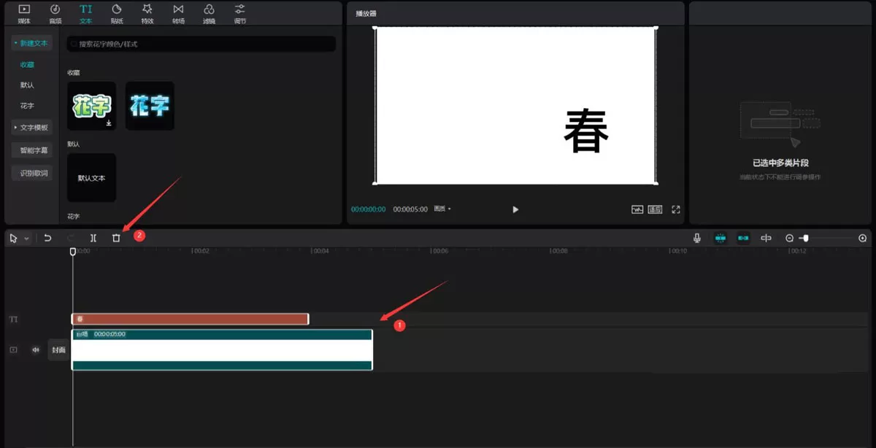
Task: Open the 转场 transitions tab
Action: click(178, 12)
